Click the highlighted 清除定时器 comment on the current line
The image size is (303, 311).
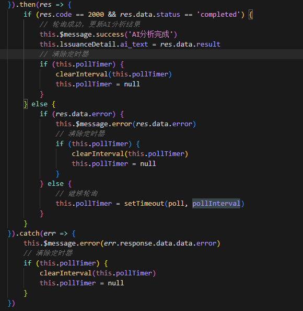pyautogui.click(x=64, y=54)
